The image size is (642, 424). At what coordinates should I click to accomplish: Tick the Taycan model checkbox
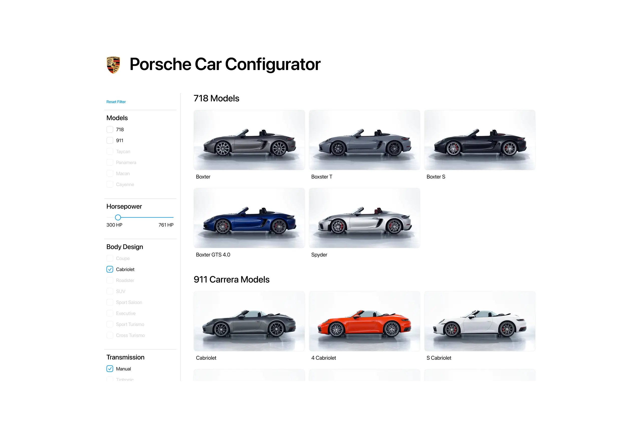coord(110,151)
